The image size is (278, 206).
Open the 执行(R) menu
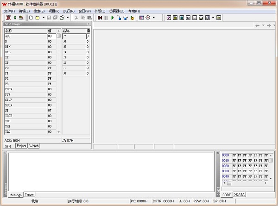pyautogui.click(x=69, y=11)
